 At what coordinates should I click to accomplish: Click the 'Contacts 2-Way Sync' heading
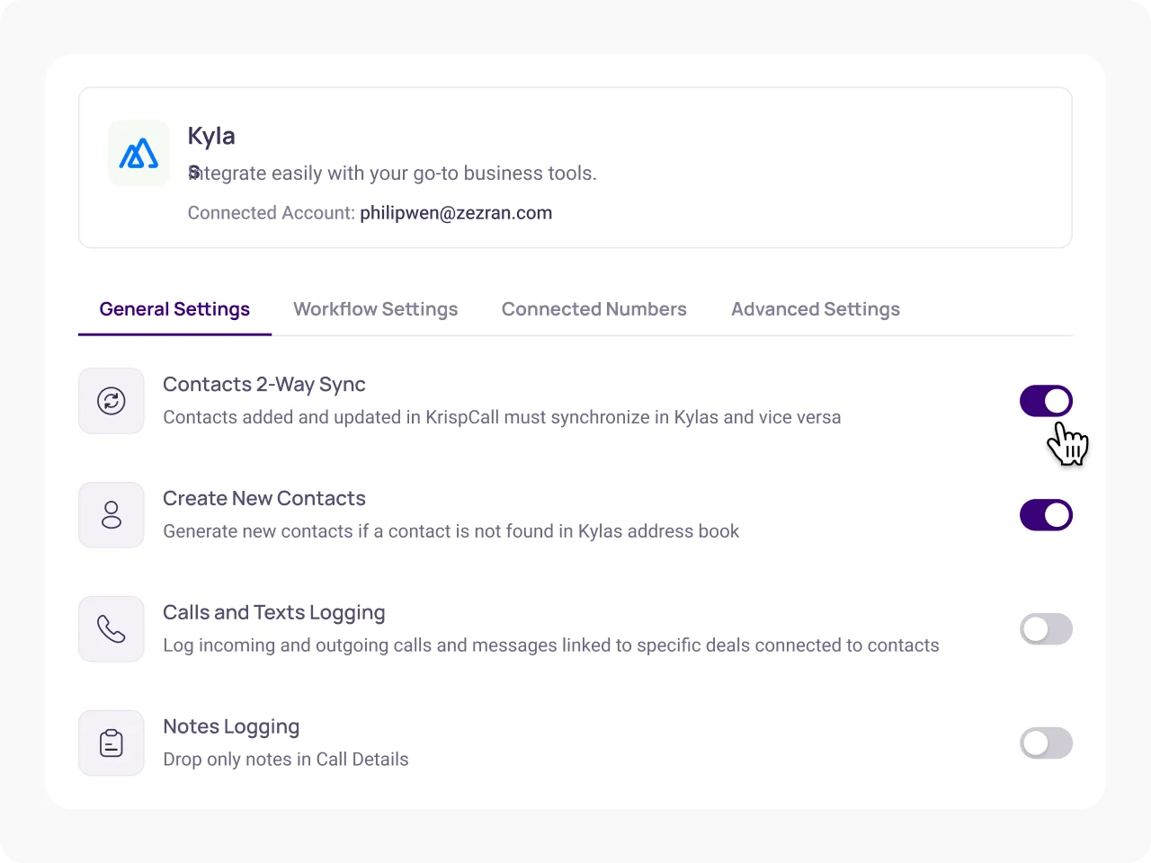(x=264, y=385)
